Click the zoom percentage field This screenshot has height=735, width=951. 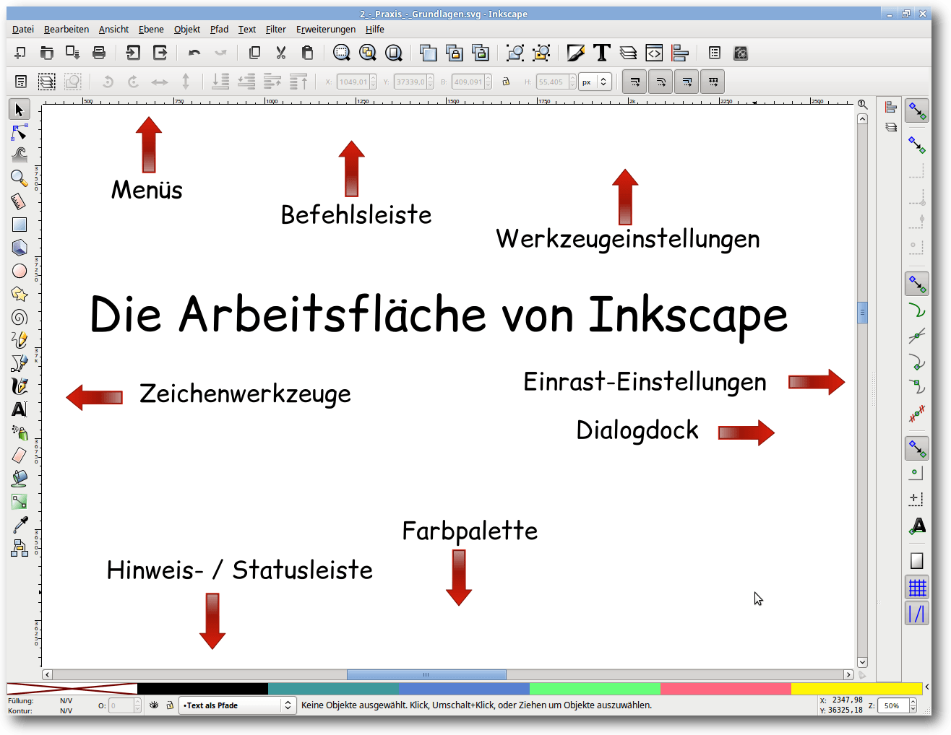click(892, 705)
